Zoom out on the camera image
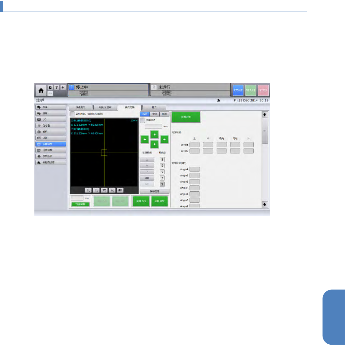Screen dimensions: 345x345 coord(96,190)
